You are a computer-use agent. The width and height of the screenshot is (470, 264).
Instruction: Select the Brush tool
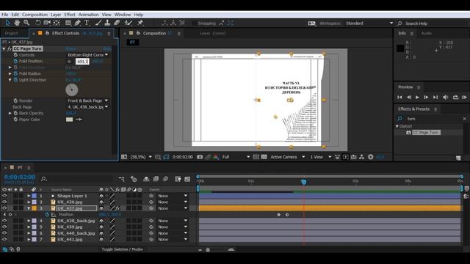click(x=98, y=23)
